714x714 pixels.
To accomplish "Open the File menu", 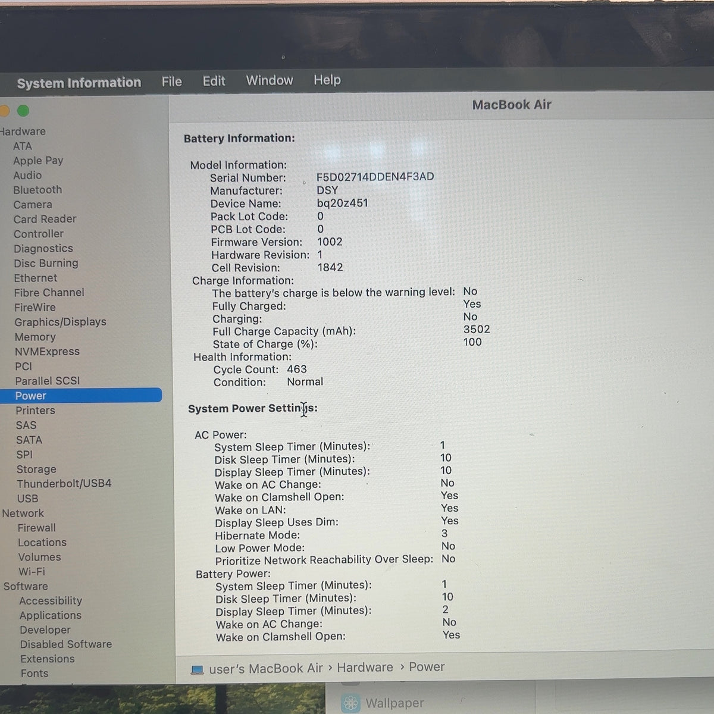I will [x=172, y=82].
